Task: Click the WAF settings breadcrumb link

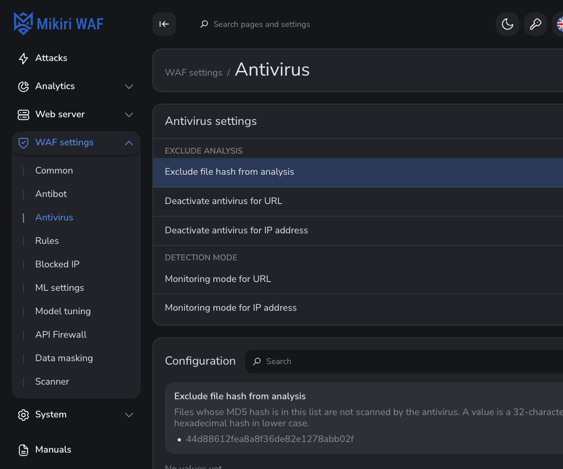Action: pyautogui.click(x=194, y=73)
